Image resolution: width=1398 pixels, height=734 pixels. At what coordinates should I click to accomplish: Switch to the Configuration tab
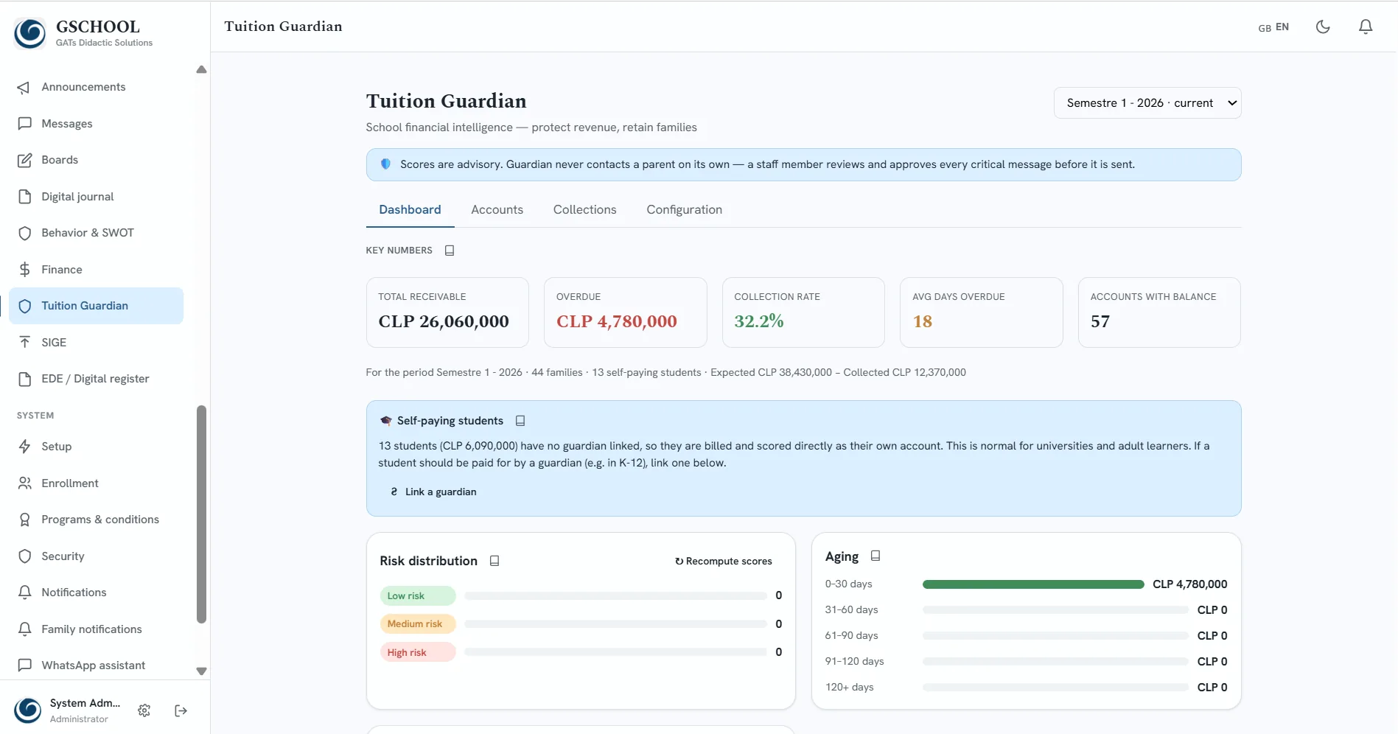[x=684, y=210]
